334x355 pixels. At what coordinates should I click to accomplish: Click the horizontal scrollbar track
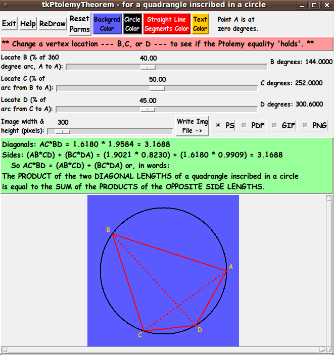pos(163,349)
